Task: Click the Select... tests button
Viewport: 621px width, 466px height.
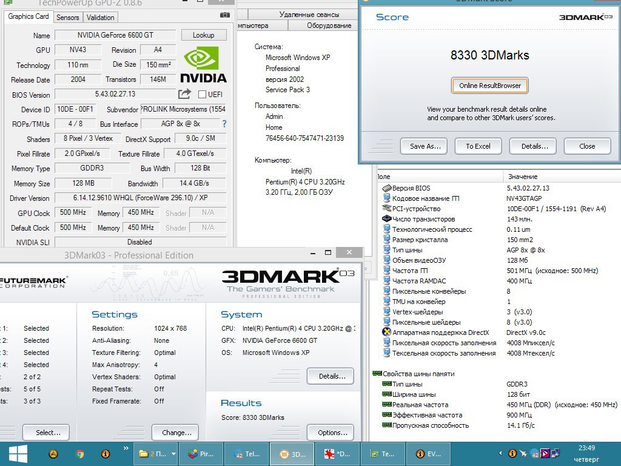Action: (x=46, y=433)
